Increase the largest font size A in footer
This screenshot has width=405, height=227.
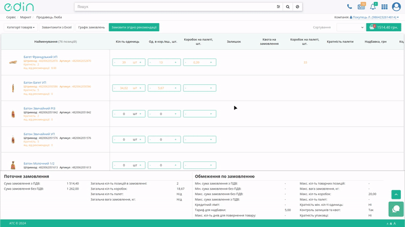(395, 223)
